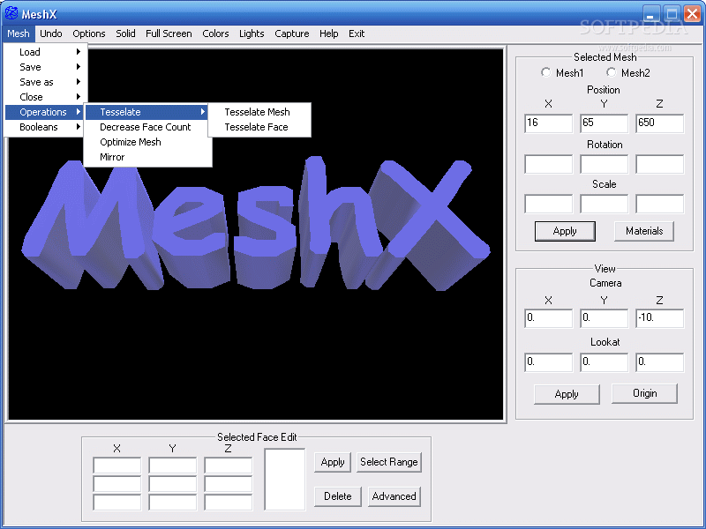Reset view with Origin button
This screenshot has width=706, height=529.
[x=645, y=393]
